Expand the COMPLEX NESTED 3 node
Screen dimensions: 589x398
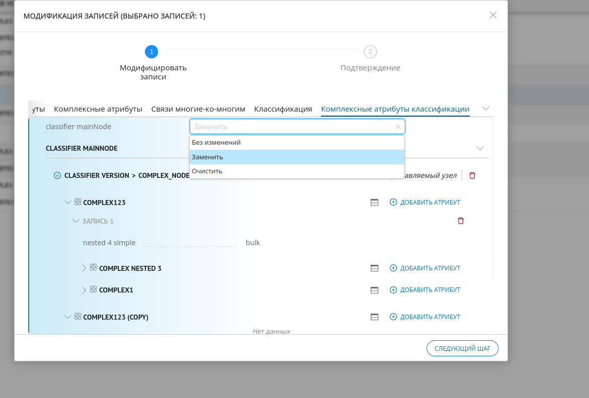click(85, 268)
